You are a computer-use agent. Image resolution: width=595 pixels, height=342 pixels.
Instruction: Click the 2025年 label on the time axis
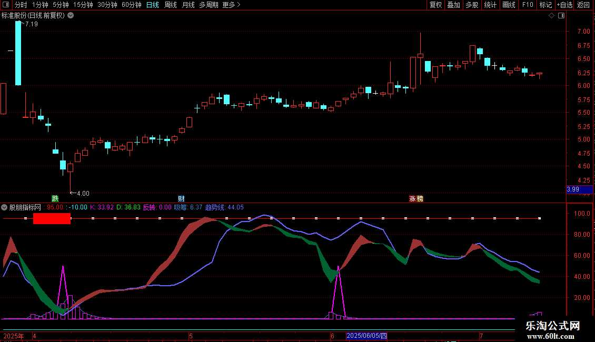(x=14, y=336)
